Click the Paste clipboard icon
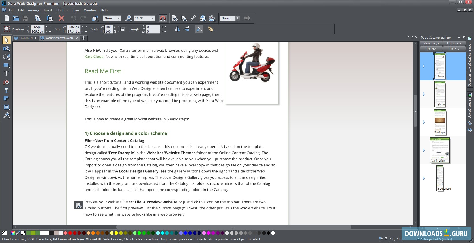 (49, 18)
